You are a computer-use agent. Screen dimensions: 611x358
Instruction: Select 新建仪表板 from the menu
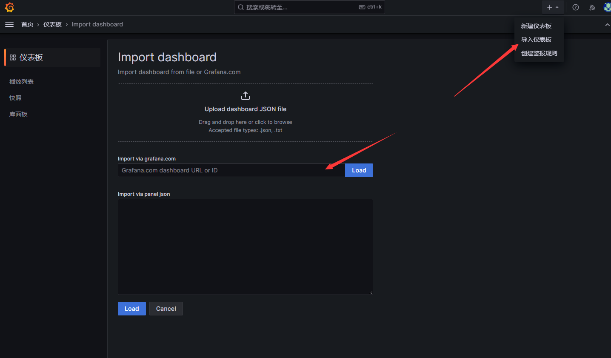[536, 26]
